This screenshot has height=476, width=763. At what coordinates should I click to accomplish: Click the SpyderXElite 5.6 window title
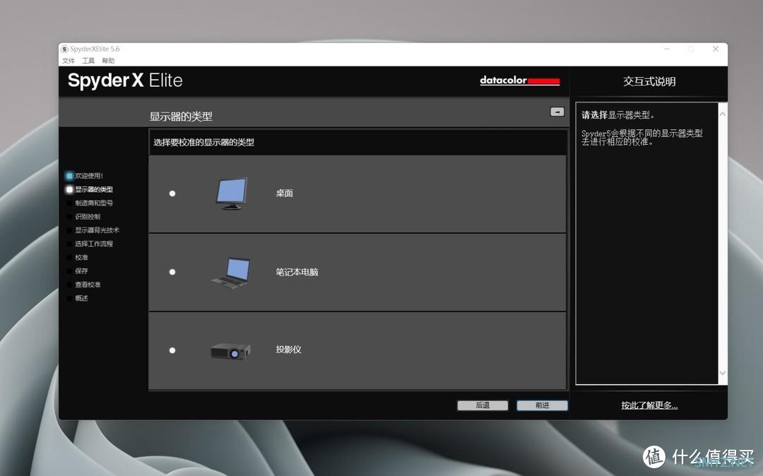[95, 49]
